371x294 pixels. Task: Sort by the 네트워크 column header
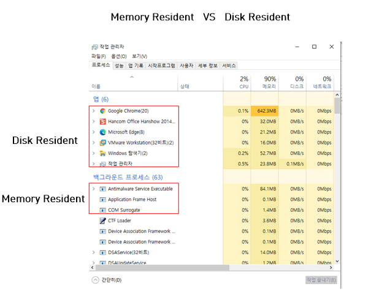(x=320, y=83)
